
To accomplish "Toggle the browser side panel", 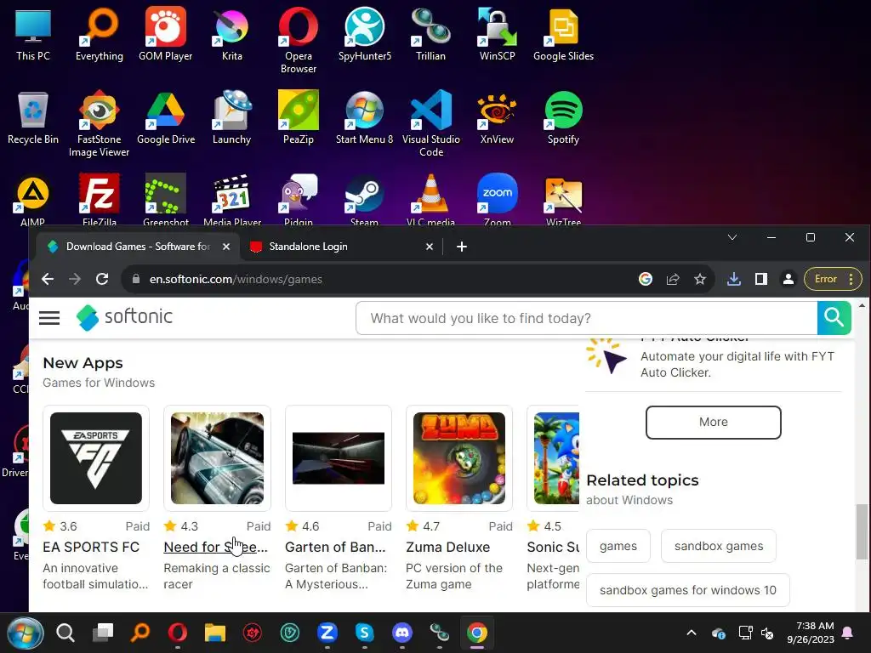I will pos(761,279).
